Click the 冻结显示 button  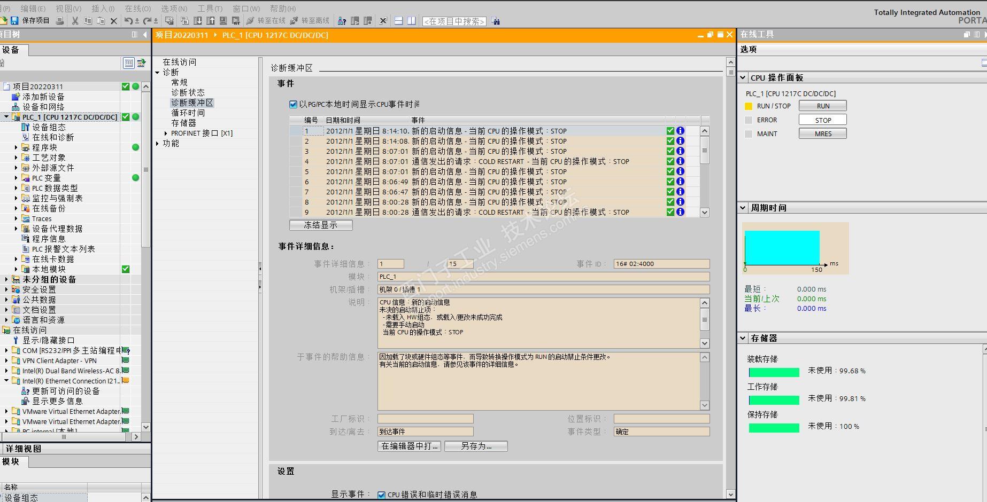coord(321,225)
